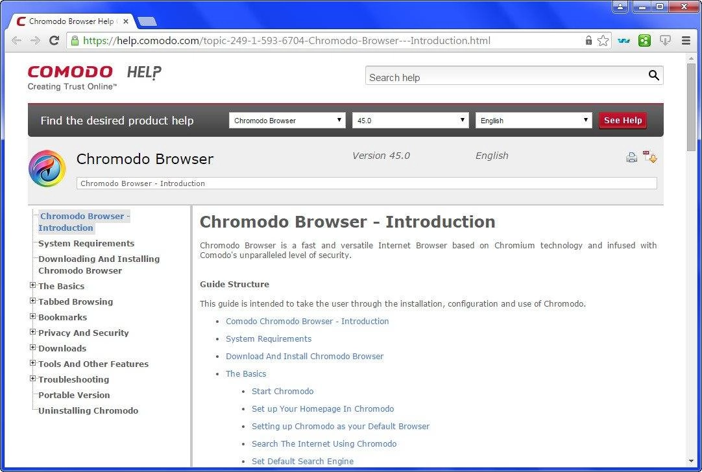Screen dimensions: 702x472
Task: Open Setting up Chromodo as Default Browser
Action: click(340, 426)
